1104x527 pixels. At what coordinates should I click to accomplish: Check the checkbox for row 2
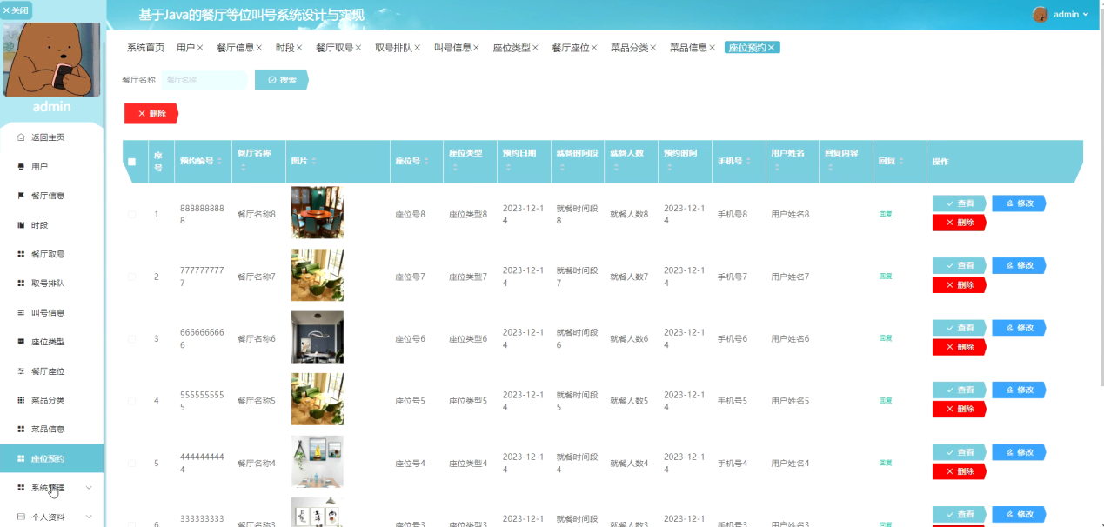click(132, 277)
